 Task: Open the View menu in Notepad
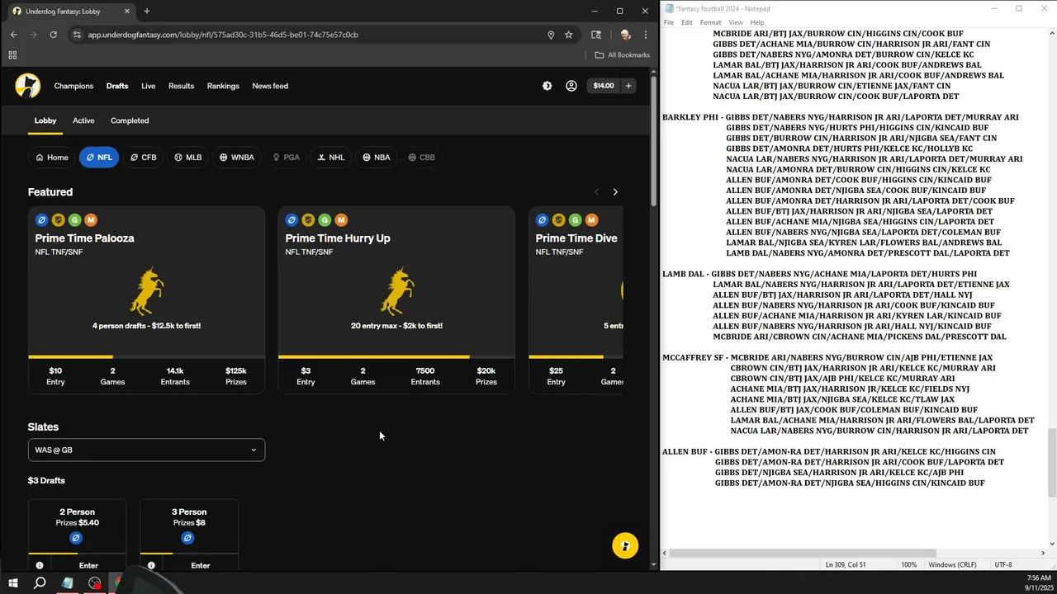point(735,22)
